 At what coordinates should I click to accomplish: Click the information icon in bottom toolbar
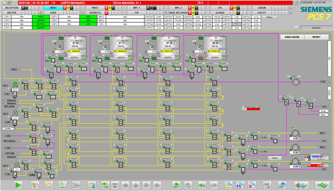tap(282, 185)
